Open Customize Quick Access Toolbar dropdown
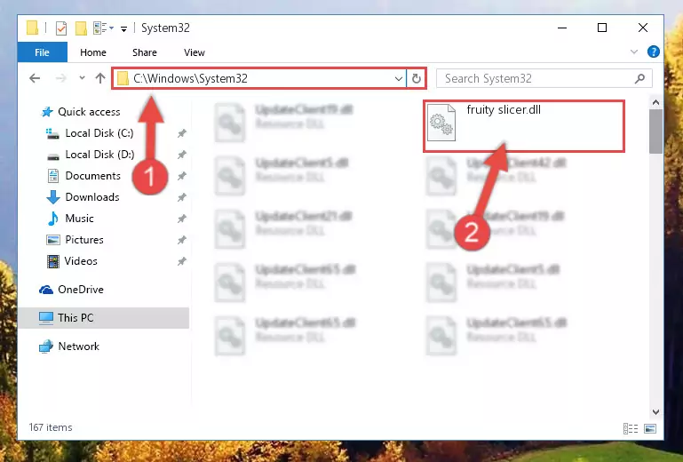 pos(123,29)
